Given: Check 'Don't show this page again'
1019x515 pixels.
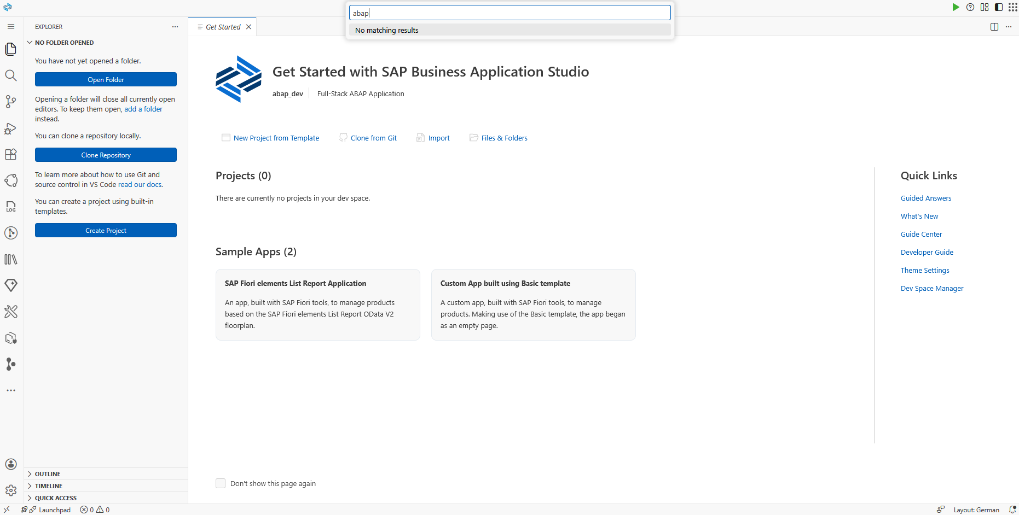Looking at the screenshot, I should click(x=221, y=483).
